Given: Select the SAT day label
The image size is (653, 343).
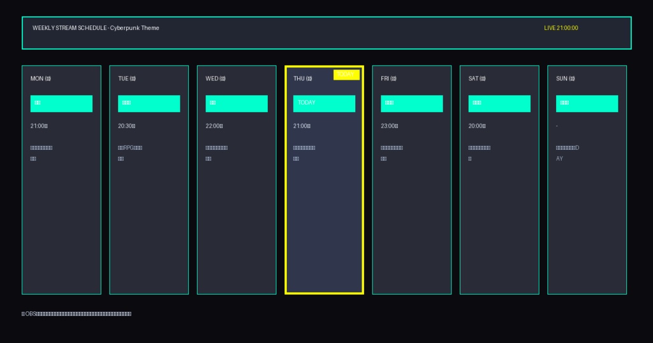Looking at the screenshot, I should [477, 78].
